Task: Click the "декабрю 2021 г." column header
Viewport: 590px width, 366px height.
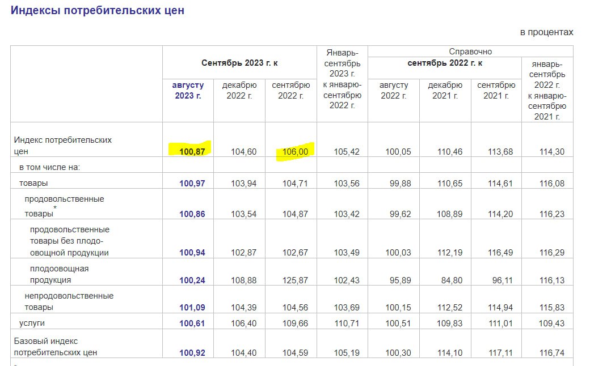Action: click(445, 91)
